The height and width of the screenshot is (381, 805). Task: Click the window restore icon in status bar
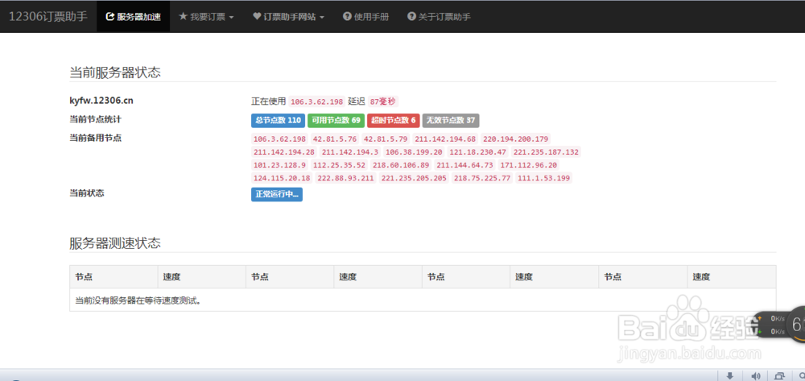pyautogui.click(x=779, y=375)
